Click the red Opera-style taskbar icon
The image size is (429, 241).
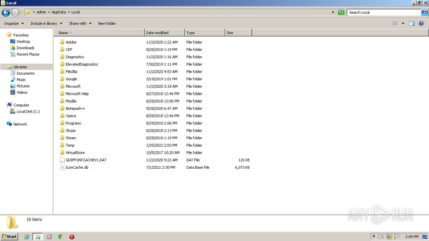(x=72, y=237)
